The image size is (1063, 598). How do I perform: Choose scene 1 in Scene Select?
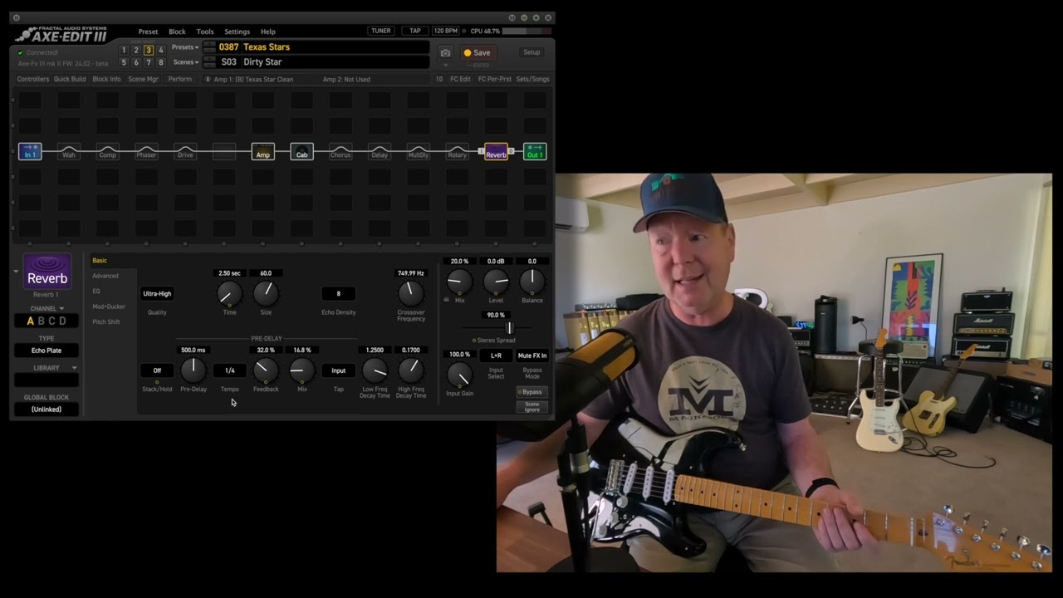pos(124,51)
